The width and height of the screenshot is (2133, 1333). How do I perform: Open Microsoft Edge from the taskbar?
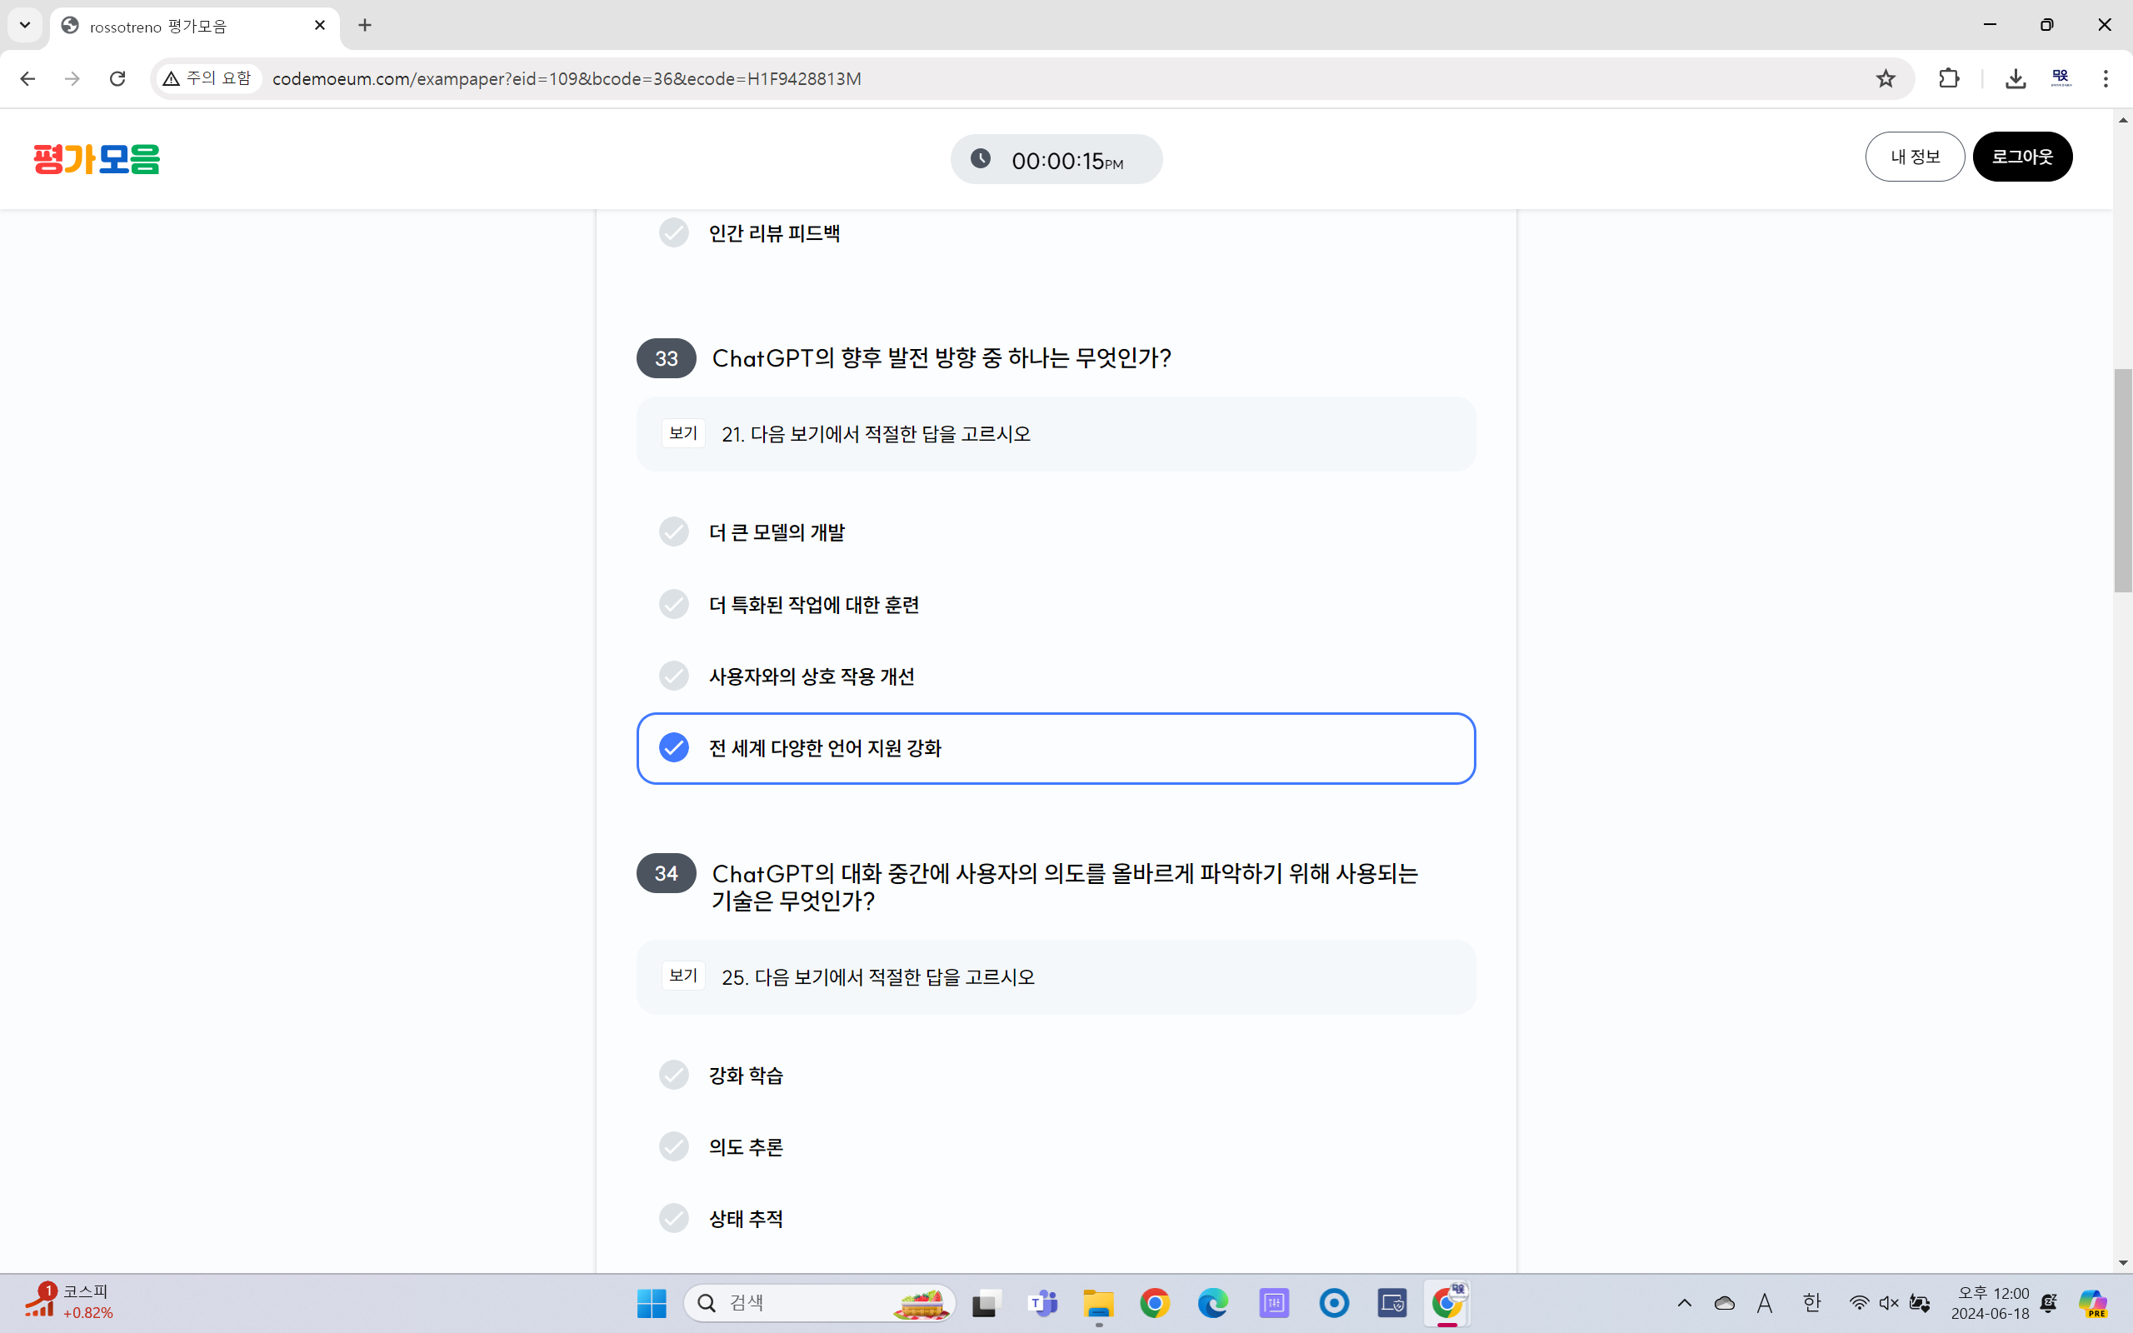[x=1213, y=1302]
